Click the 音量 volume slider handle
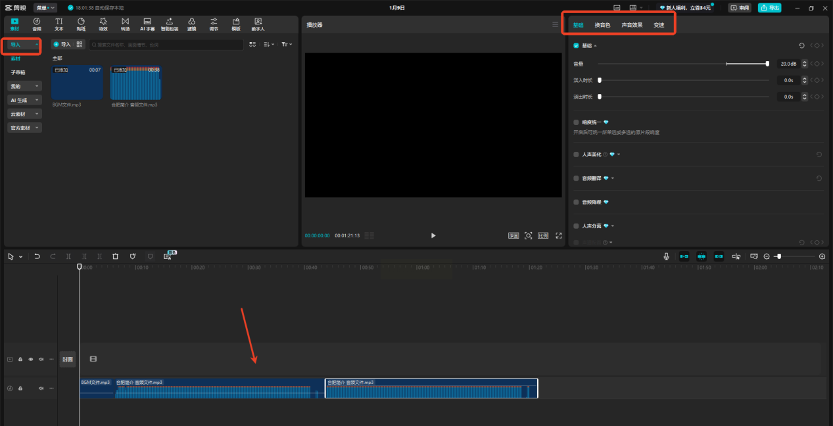833x426 pixels. [767, 64]
